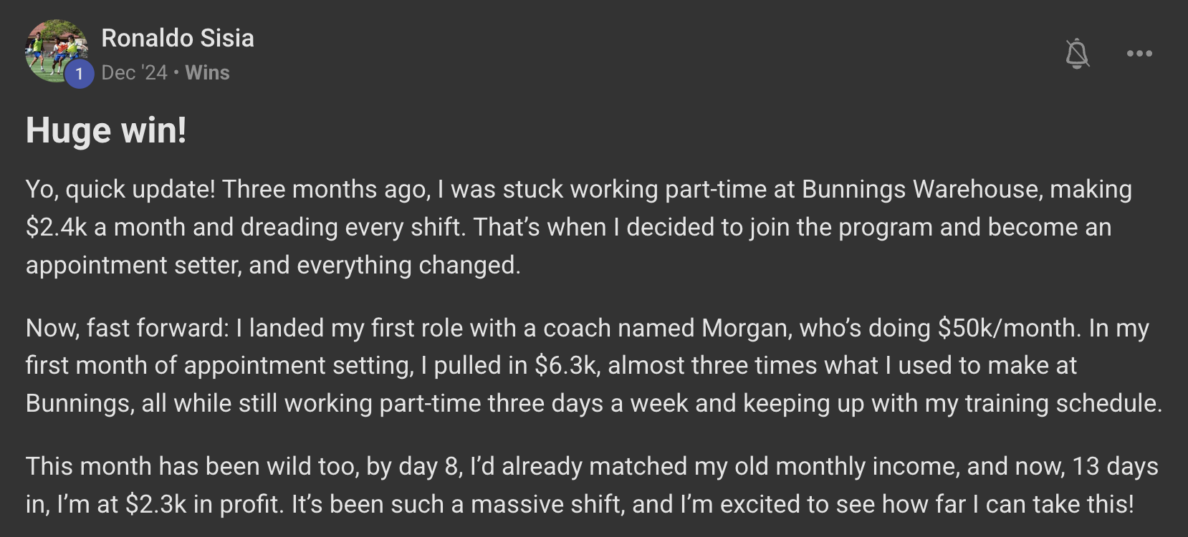1188x537 pixels.
Task: Toggle the post notification bell icon
Action: click(x=1077, y=54)
